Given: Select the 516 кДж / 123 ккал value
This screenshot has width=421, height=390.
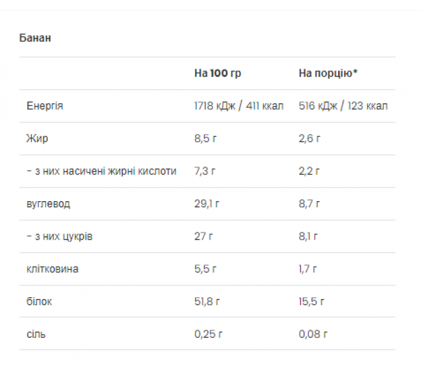Looking at the screenshot, I should (x=343, y=106).
